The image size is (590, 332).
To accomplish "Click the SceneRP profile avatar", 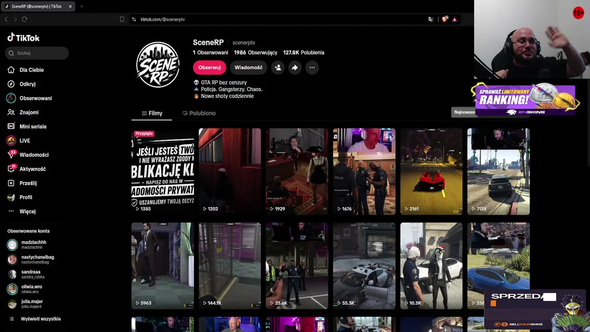I will [x=158, y=65].
